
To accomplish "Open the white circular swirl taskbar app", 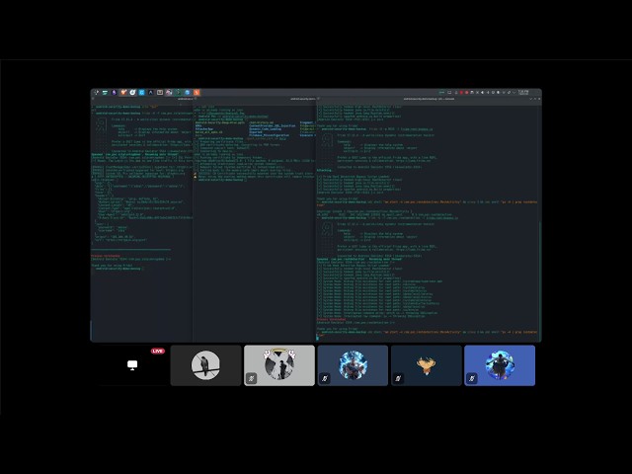I will tap(132, 92).
